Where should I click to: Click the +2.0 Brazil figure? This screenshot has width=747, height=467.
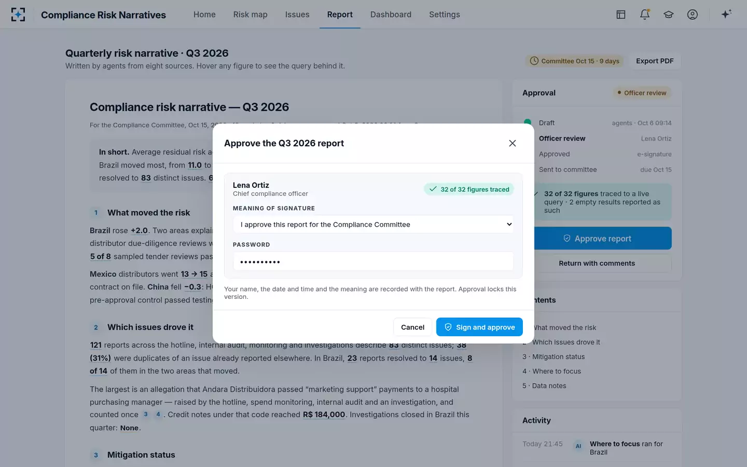(139, 230)
